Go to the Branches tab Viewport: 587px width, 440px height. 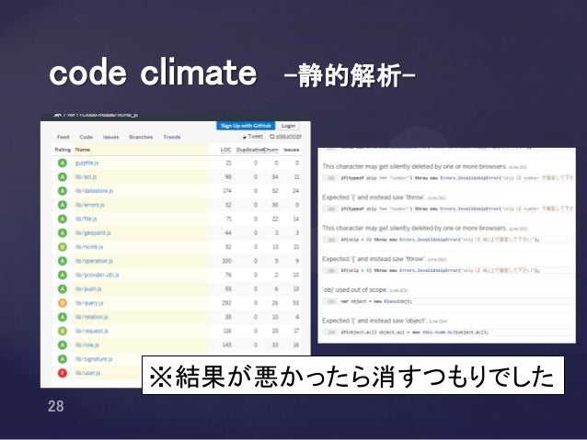tap(141, 137)
